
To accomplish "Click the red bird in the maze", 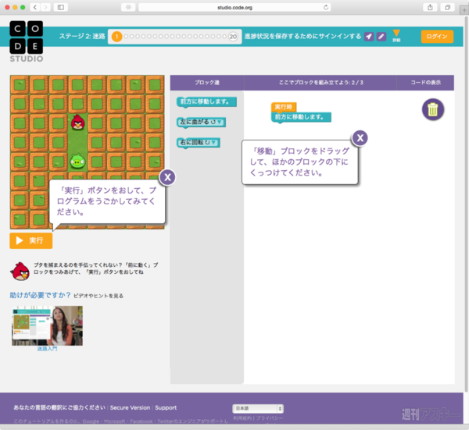I will click(77, 122).
